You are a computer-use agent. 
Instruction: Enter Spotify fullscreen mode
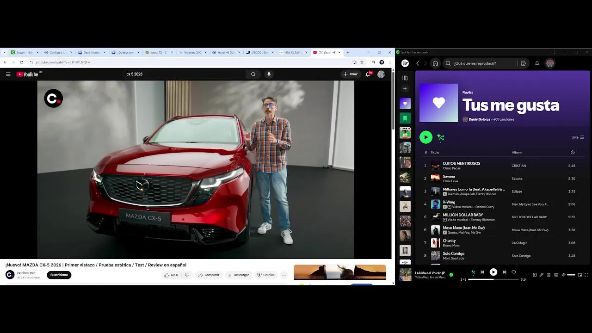click(586, 275)
